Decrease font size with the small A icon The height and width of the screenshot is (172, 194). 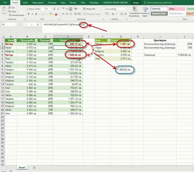pyautogui.click(x=58, y=9)
